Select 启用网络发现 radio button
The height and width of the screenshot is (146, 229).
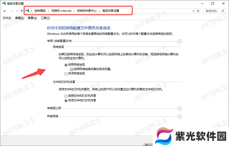coord(66,65)
